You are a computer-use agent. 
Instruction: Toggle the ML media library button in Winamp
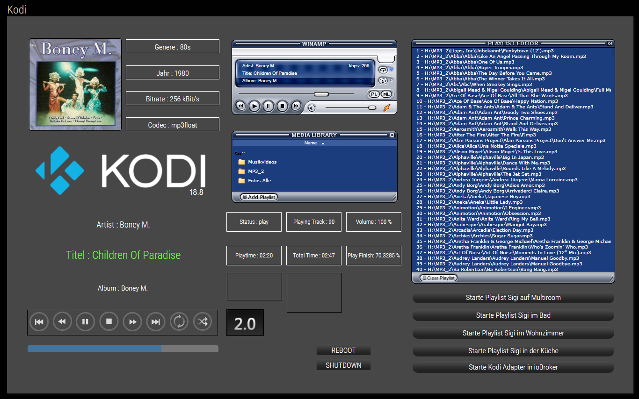[386, 94]
